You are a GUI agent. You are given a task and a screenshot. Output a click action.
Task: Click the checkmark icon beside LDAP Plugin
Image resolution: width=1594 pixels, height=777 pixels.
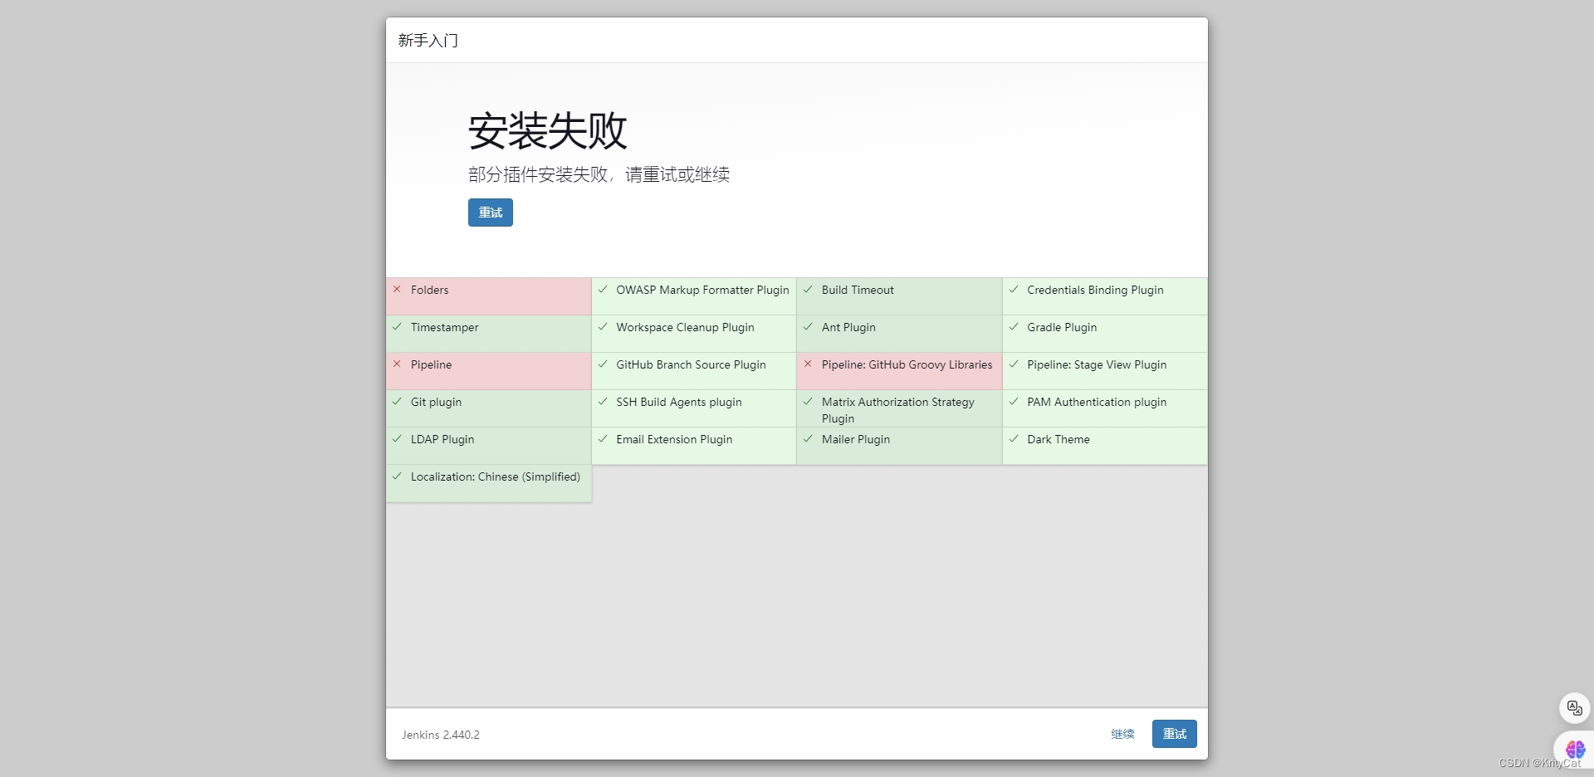(x=397, y=438)
